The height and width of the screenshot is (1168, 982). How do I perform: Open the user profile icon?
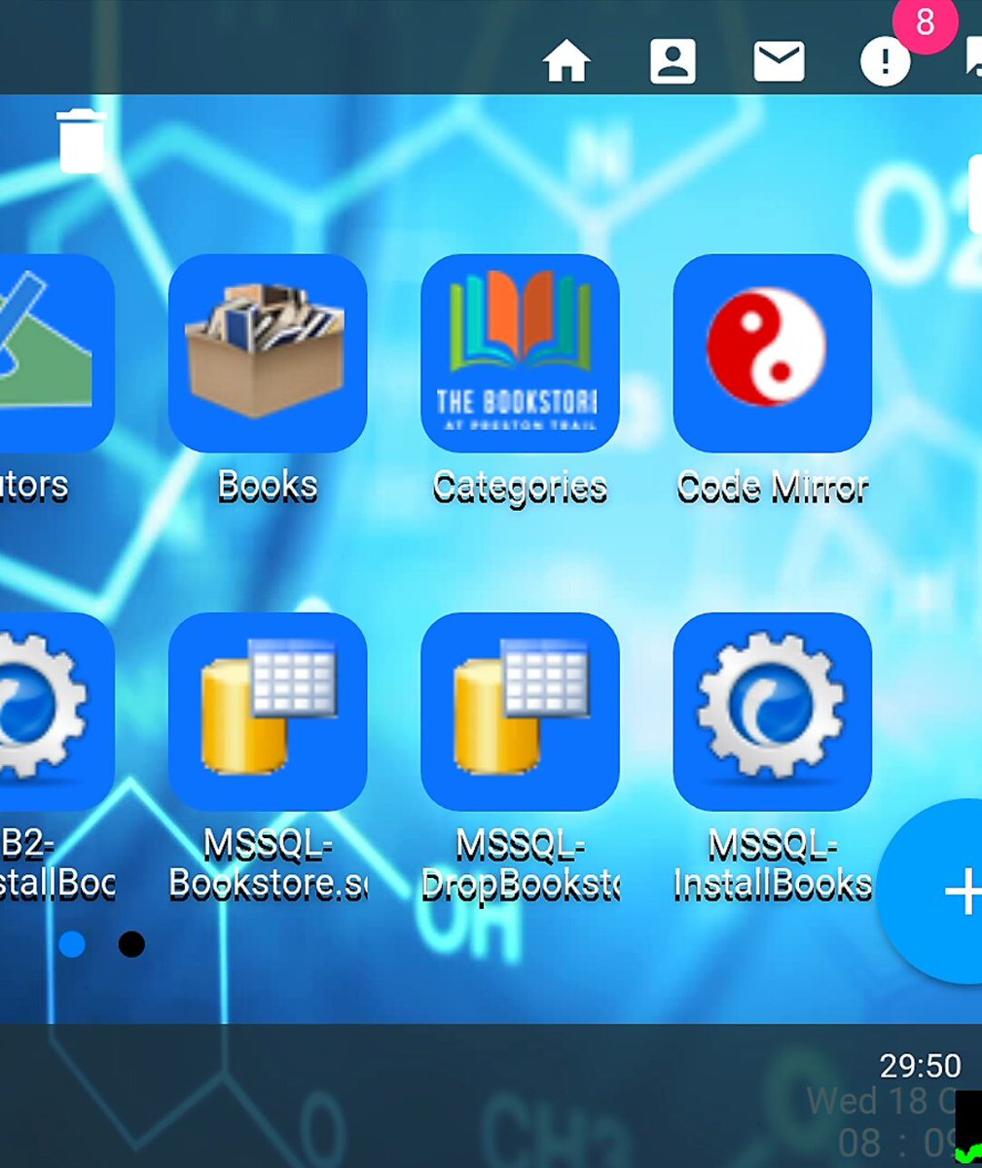point(673,62)
